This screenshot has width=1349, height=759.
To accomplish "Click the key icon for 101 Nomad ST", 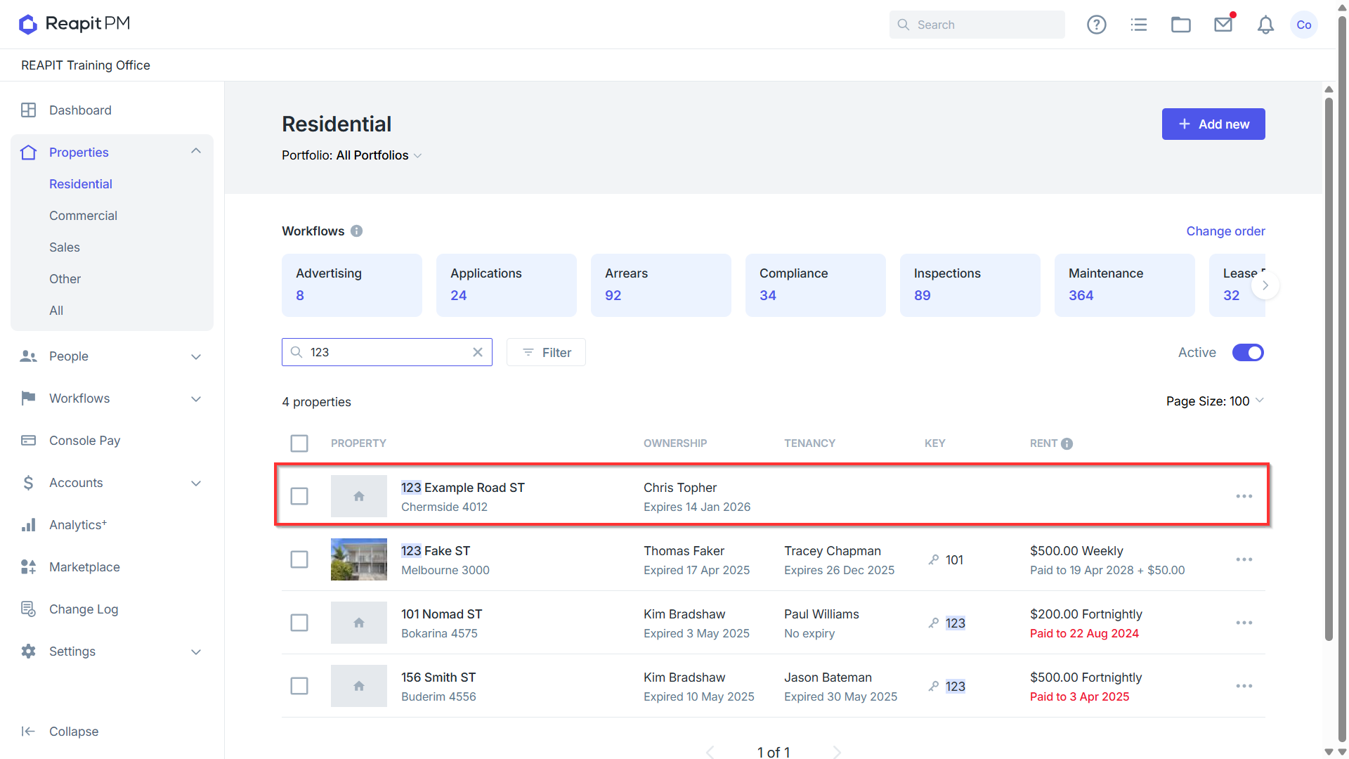I will 933,623.
